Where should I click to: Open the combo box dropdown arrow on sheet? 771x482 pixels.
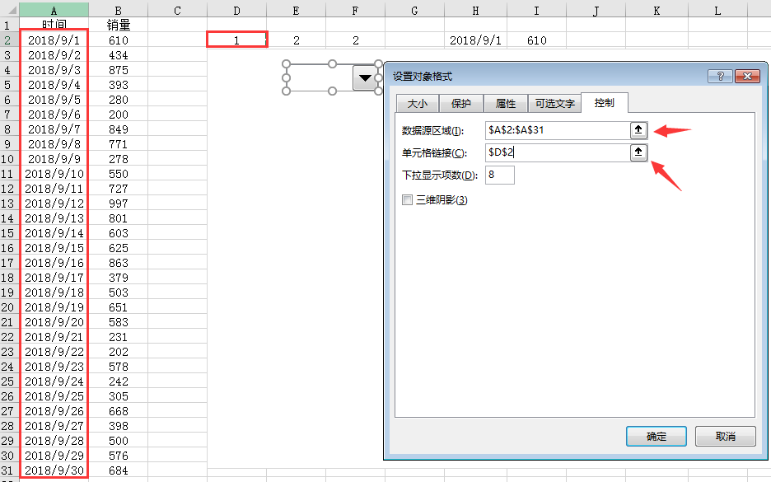365,77
